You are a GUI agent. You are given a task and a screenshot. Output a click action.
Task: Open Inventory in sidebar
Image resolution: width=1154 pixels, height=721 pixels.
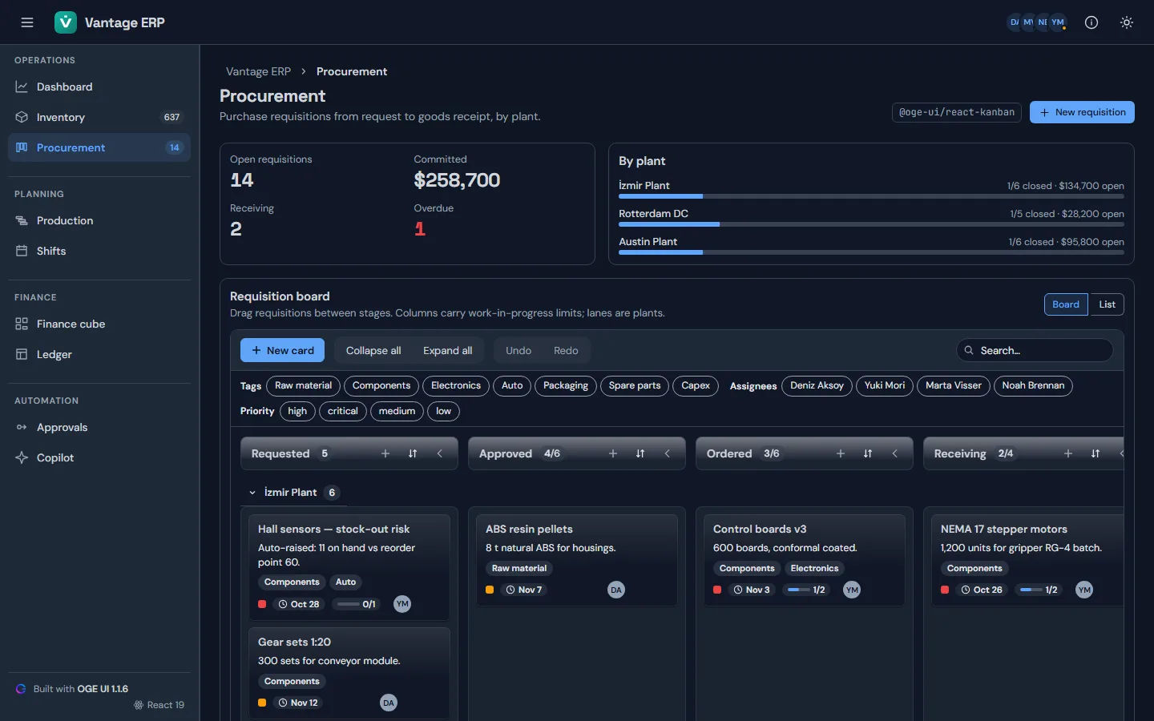click(99, 117)
